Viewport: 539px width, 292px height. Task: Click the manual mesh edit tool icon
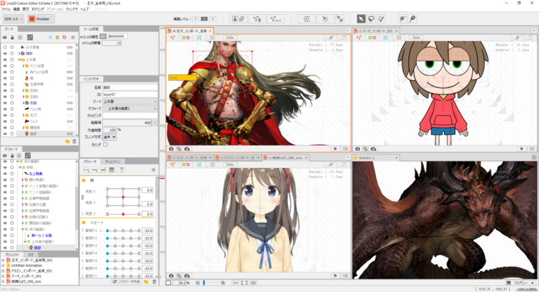[257, 19]
